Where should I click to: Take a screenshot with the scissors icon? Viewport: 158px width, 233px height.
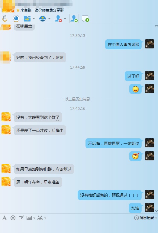40,218
